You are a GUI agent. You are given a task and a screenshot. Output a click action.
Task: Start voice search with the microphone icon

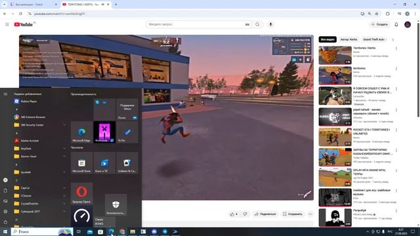(x=270, y=24)
